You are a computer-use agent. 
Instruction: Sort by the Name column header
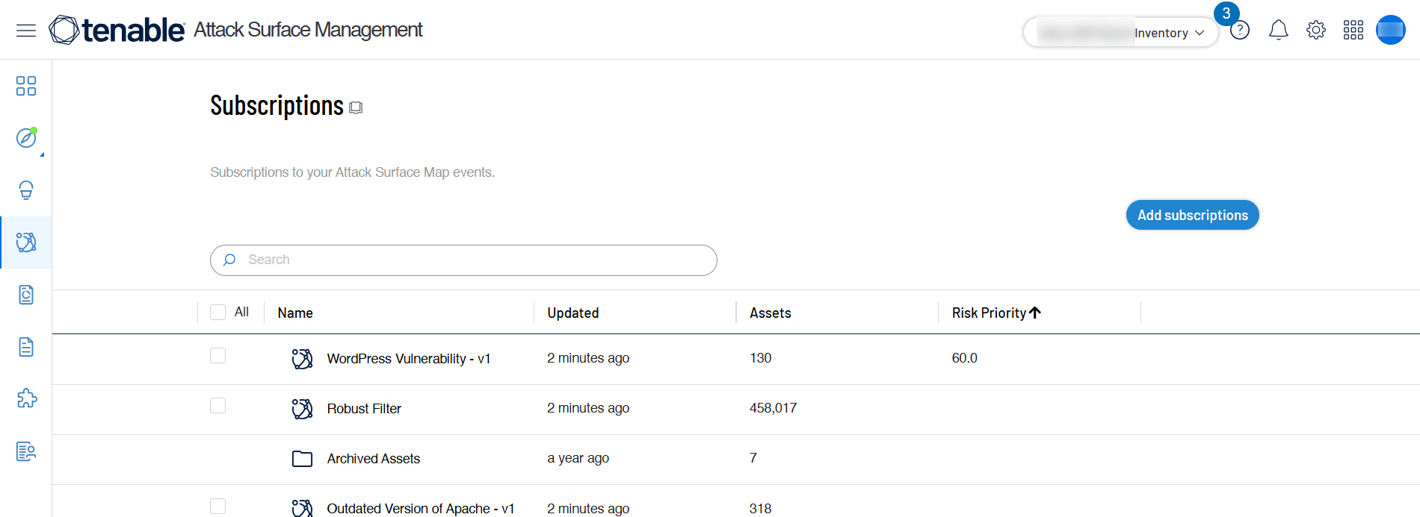[295, 313]
